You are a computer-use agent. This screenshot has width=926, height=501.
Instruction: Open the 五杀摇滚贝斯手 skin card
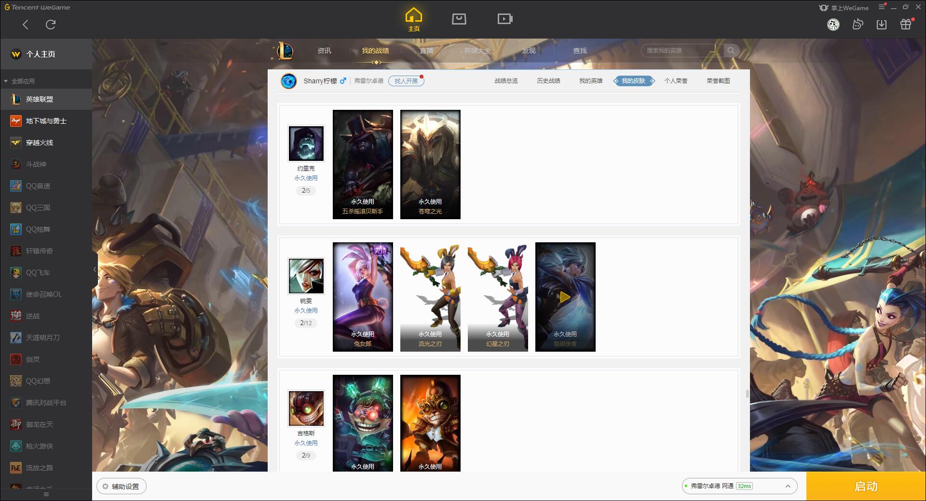(x=363, y=164)
